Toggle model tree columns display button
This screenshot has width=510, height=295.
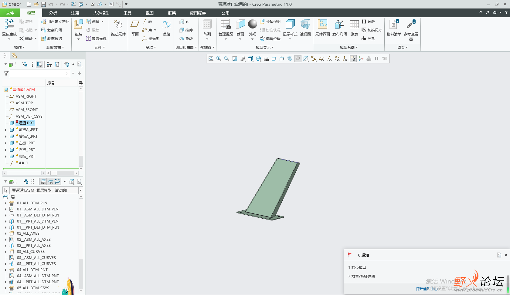pyautogui.click(x=39, y=64)
